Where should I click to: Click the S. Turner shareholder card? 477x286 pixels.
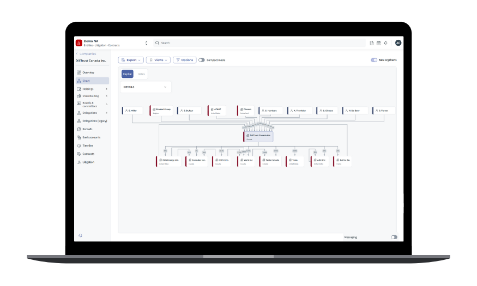coord(384,111)
